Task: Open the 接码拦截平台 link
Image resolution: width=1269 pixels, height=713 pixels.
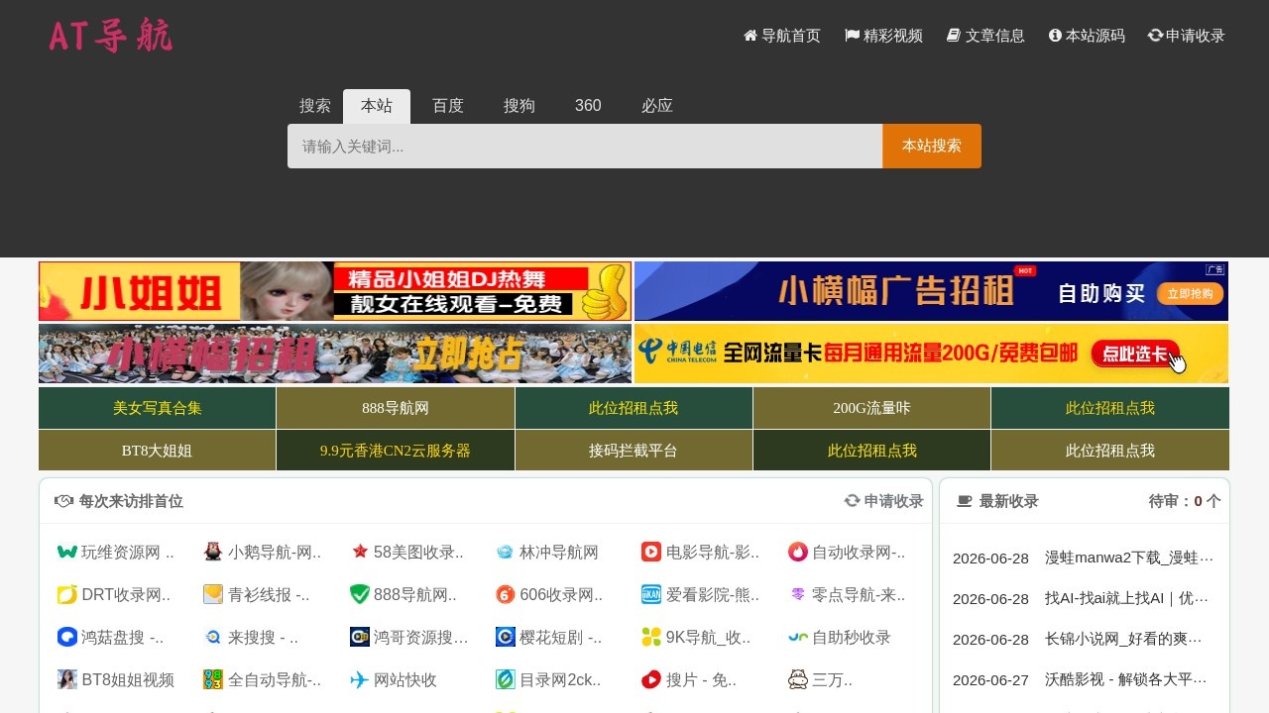Action: coord(634,451)
